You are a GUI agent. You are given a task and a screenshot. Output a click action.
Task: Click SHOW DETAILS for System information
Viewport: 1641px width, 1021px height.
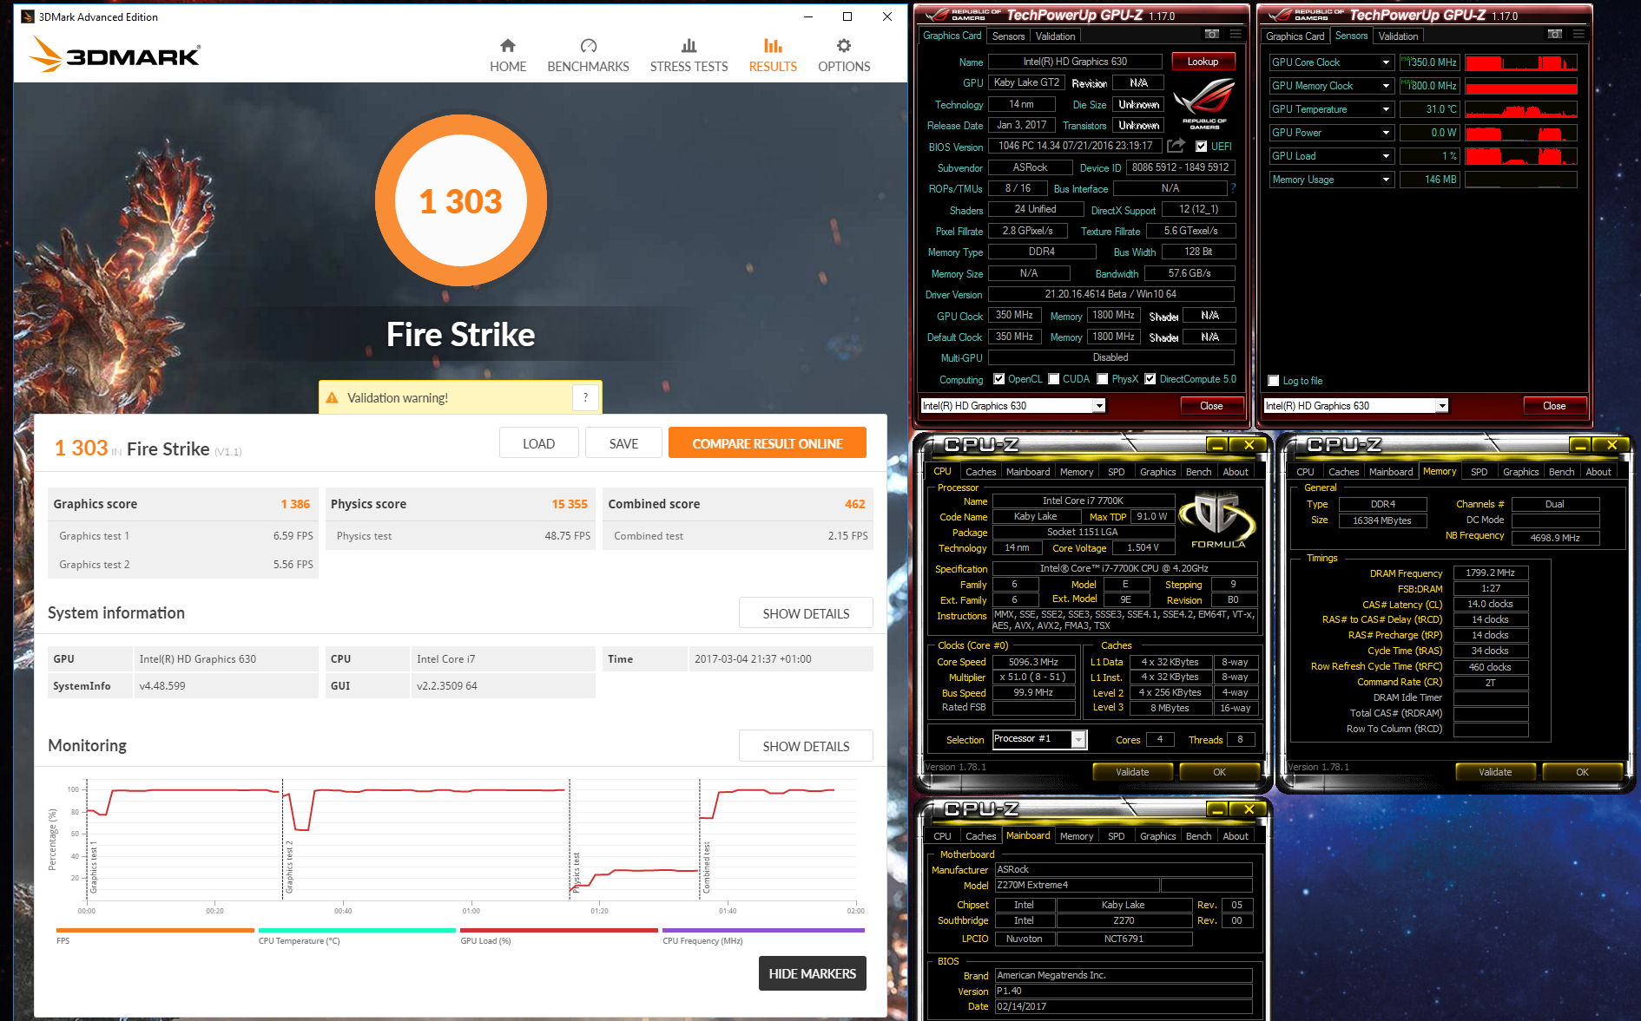806,613
